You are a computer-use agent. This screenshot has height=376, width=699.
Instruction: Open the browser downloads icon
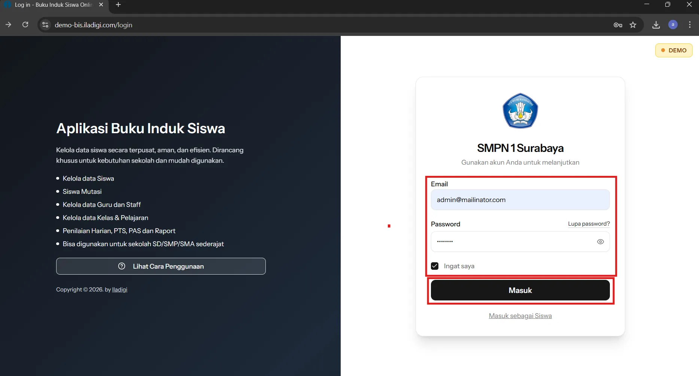656,25
